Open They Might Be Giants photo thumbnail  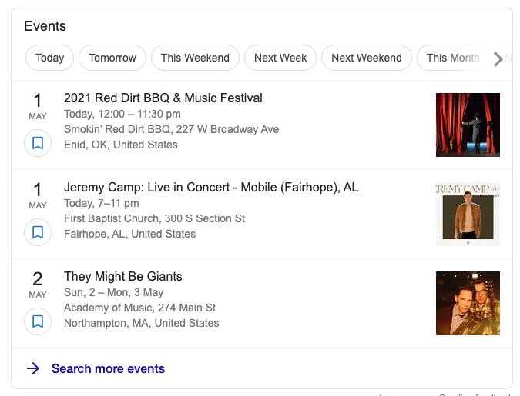pos(468,303)
